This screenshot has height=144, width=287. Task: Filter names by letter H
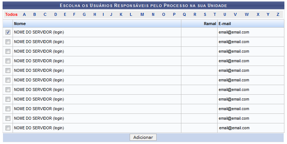click(x=95, y=14)
